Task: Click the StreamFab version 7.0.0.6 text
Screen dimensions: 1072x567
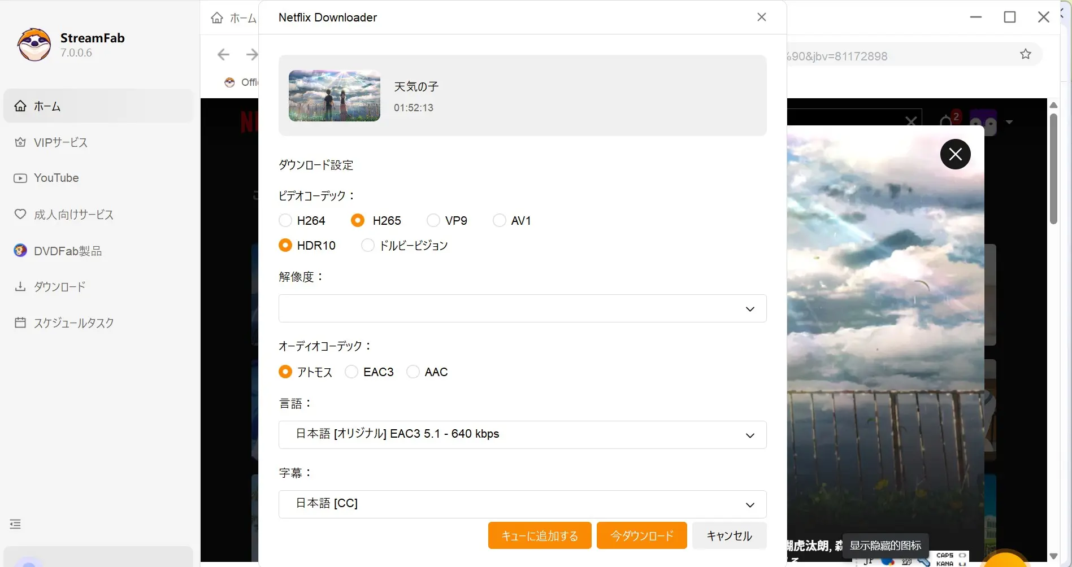Action: (x=76, y=53)
